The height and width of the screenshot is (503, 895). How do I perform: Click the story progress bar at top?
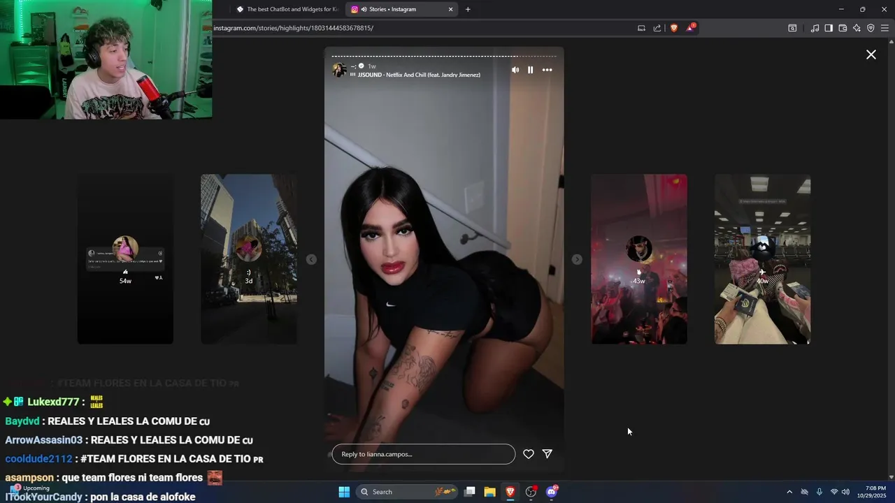tap(444, 56)
